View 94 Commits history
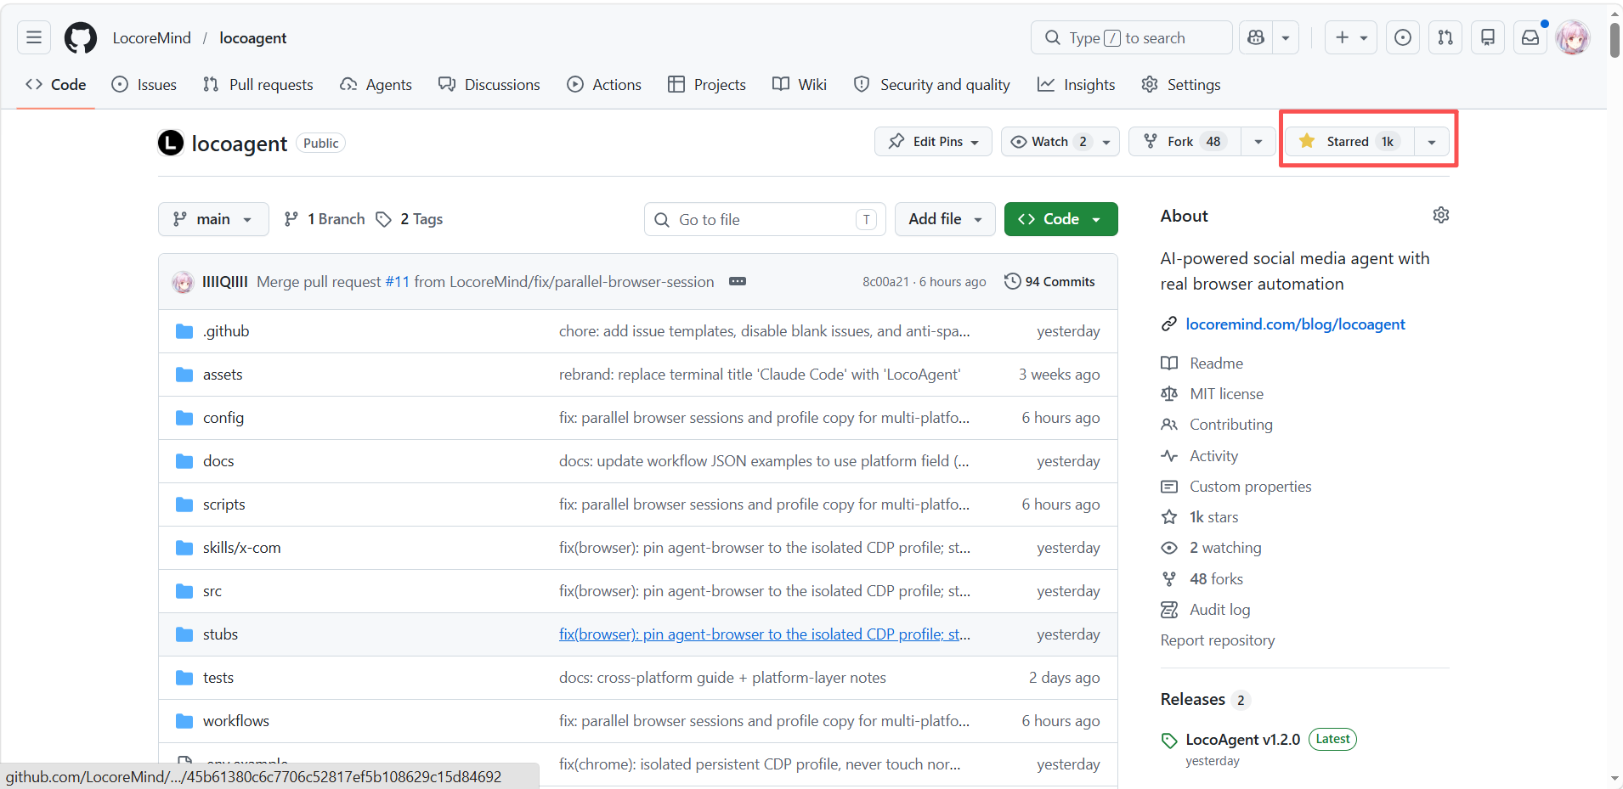Viewport: 1623px width, 789px height. [x=1050, y=281]
